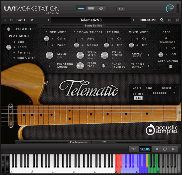Toggle the Auto Voicing switch

pyautogui.click(x=169, y=66)
